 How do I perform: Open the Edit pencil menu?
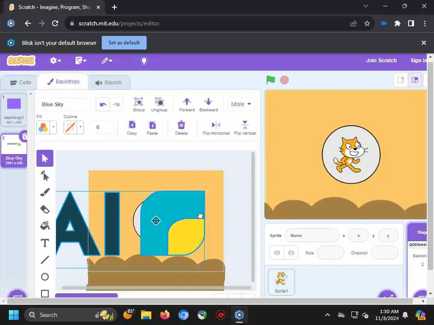pos(106,61)
